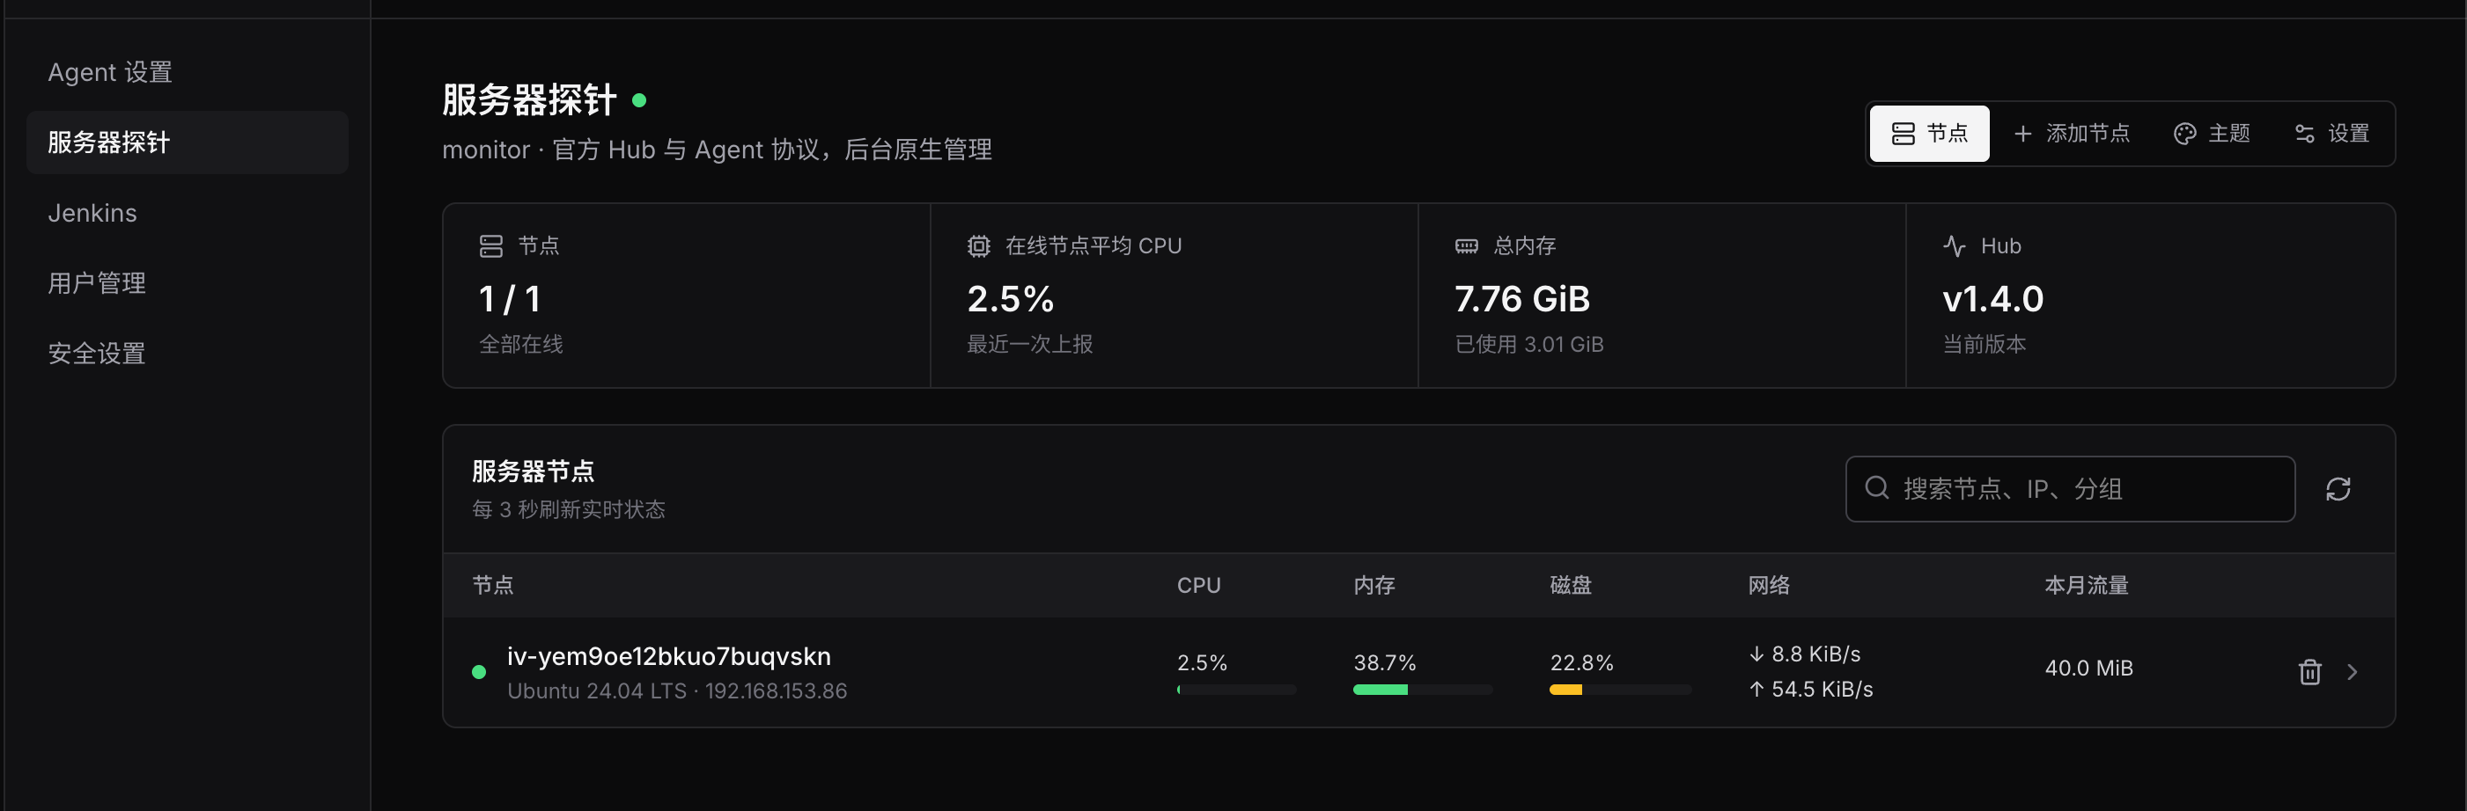The width and height of the screenshot is (2467, 811).
Task: Open the 主题 theme picker
Action: click(x=2212, y=133)
